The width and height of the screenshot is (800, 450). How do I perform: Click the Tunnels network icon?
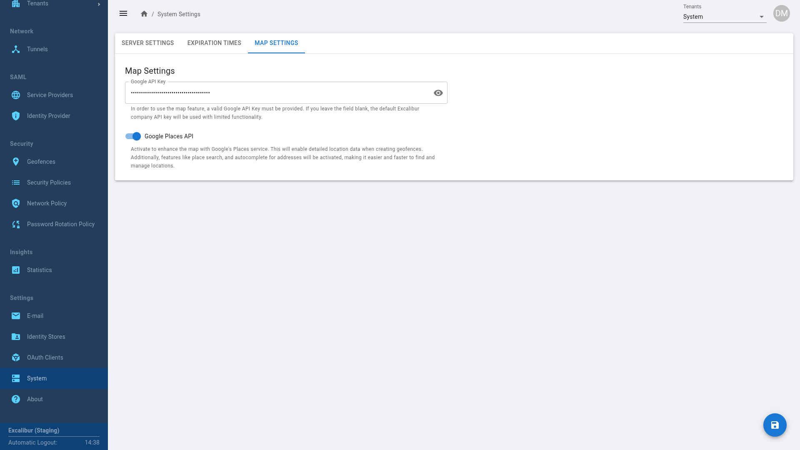pos(16,49)
